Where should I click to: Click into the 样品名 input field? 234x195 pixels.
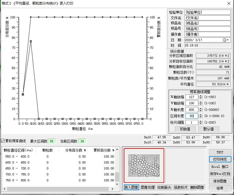tap(207, 23)
